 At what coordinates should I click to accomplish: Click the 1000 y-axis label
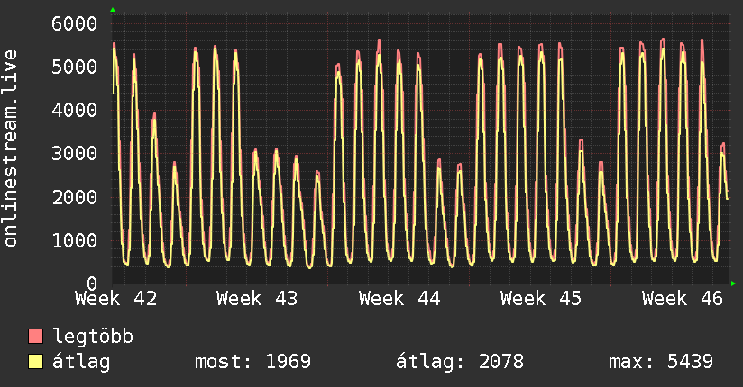(x=75, y=240)
